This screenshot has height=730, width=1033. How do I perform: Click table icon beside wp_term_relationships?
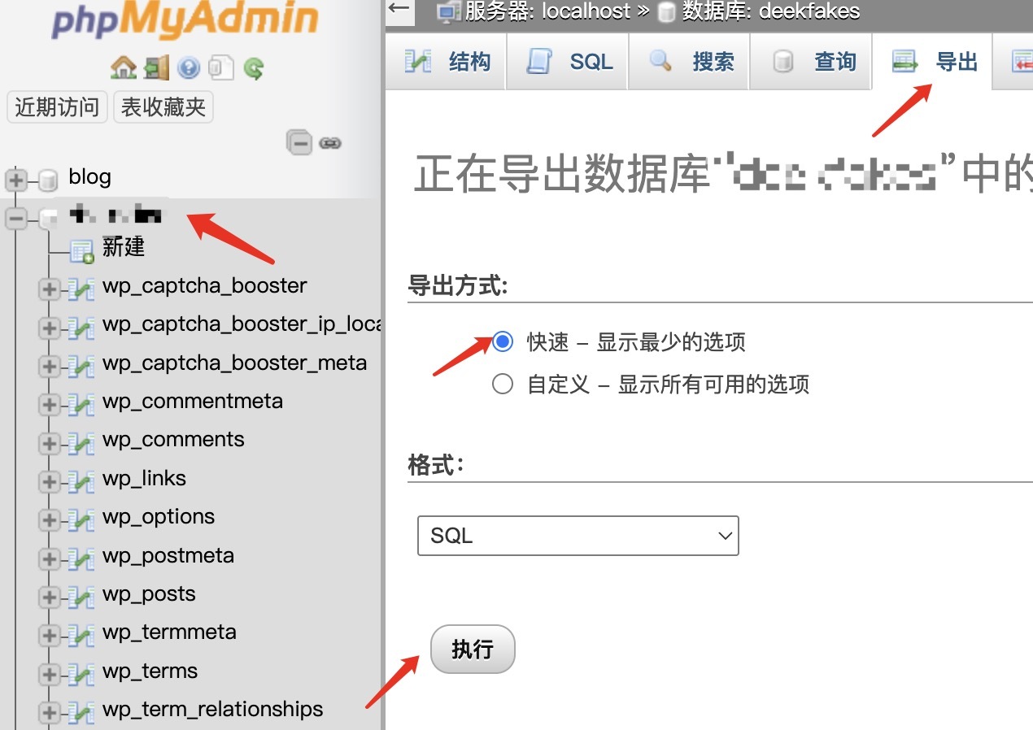pos(81,712)
